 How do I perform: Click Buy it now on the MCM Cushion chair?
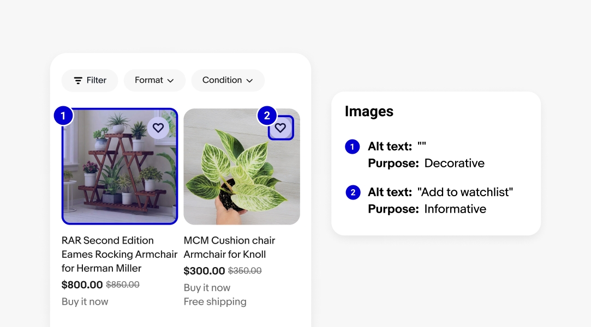point(207,287)
